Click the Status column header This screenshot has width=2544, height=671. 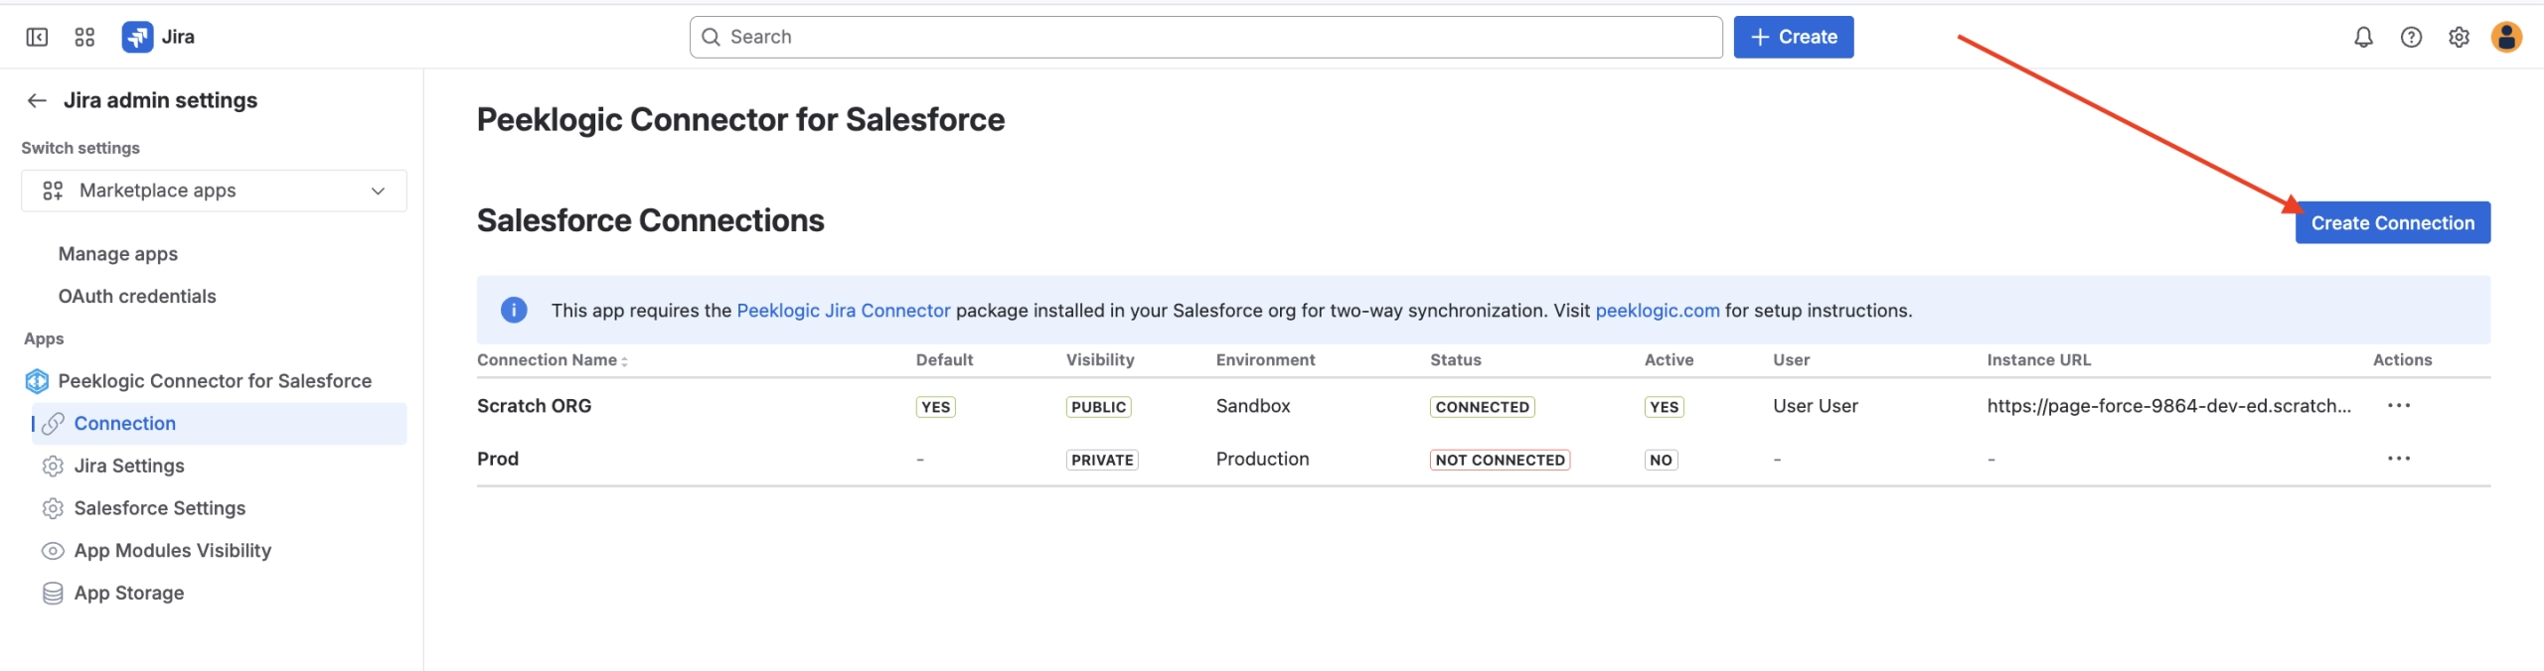pyautogui.click(x=1455, y=360)
